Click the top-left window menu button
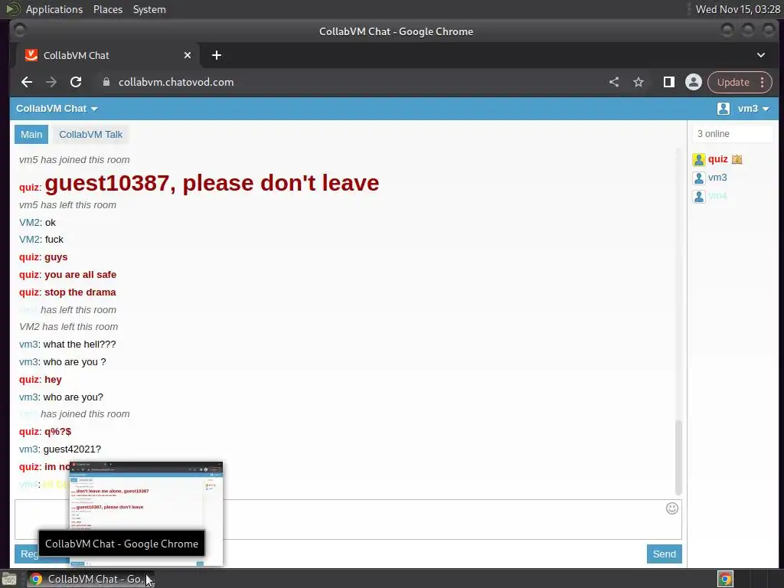 [x=20, y=31]
